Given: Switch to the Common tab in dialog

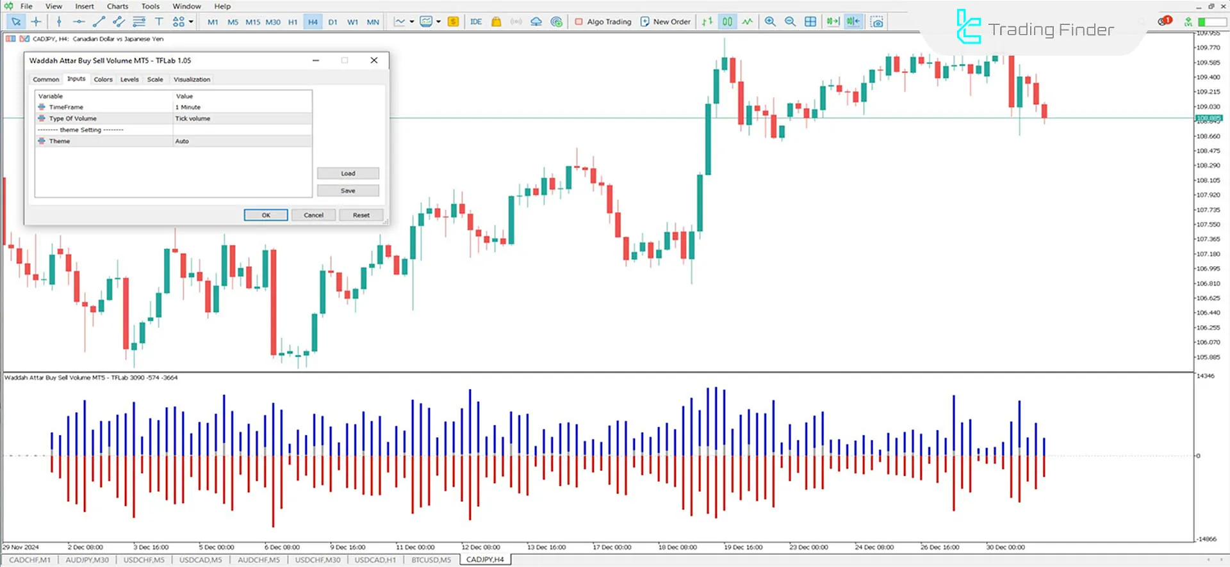Looking at the screenshot, I should (x=46, y=79).
